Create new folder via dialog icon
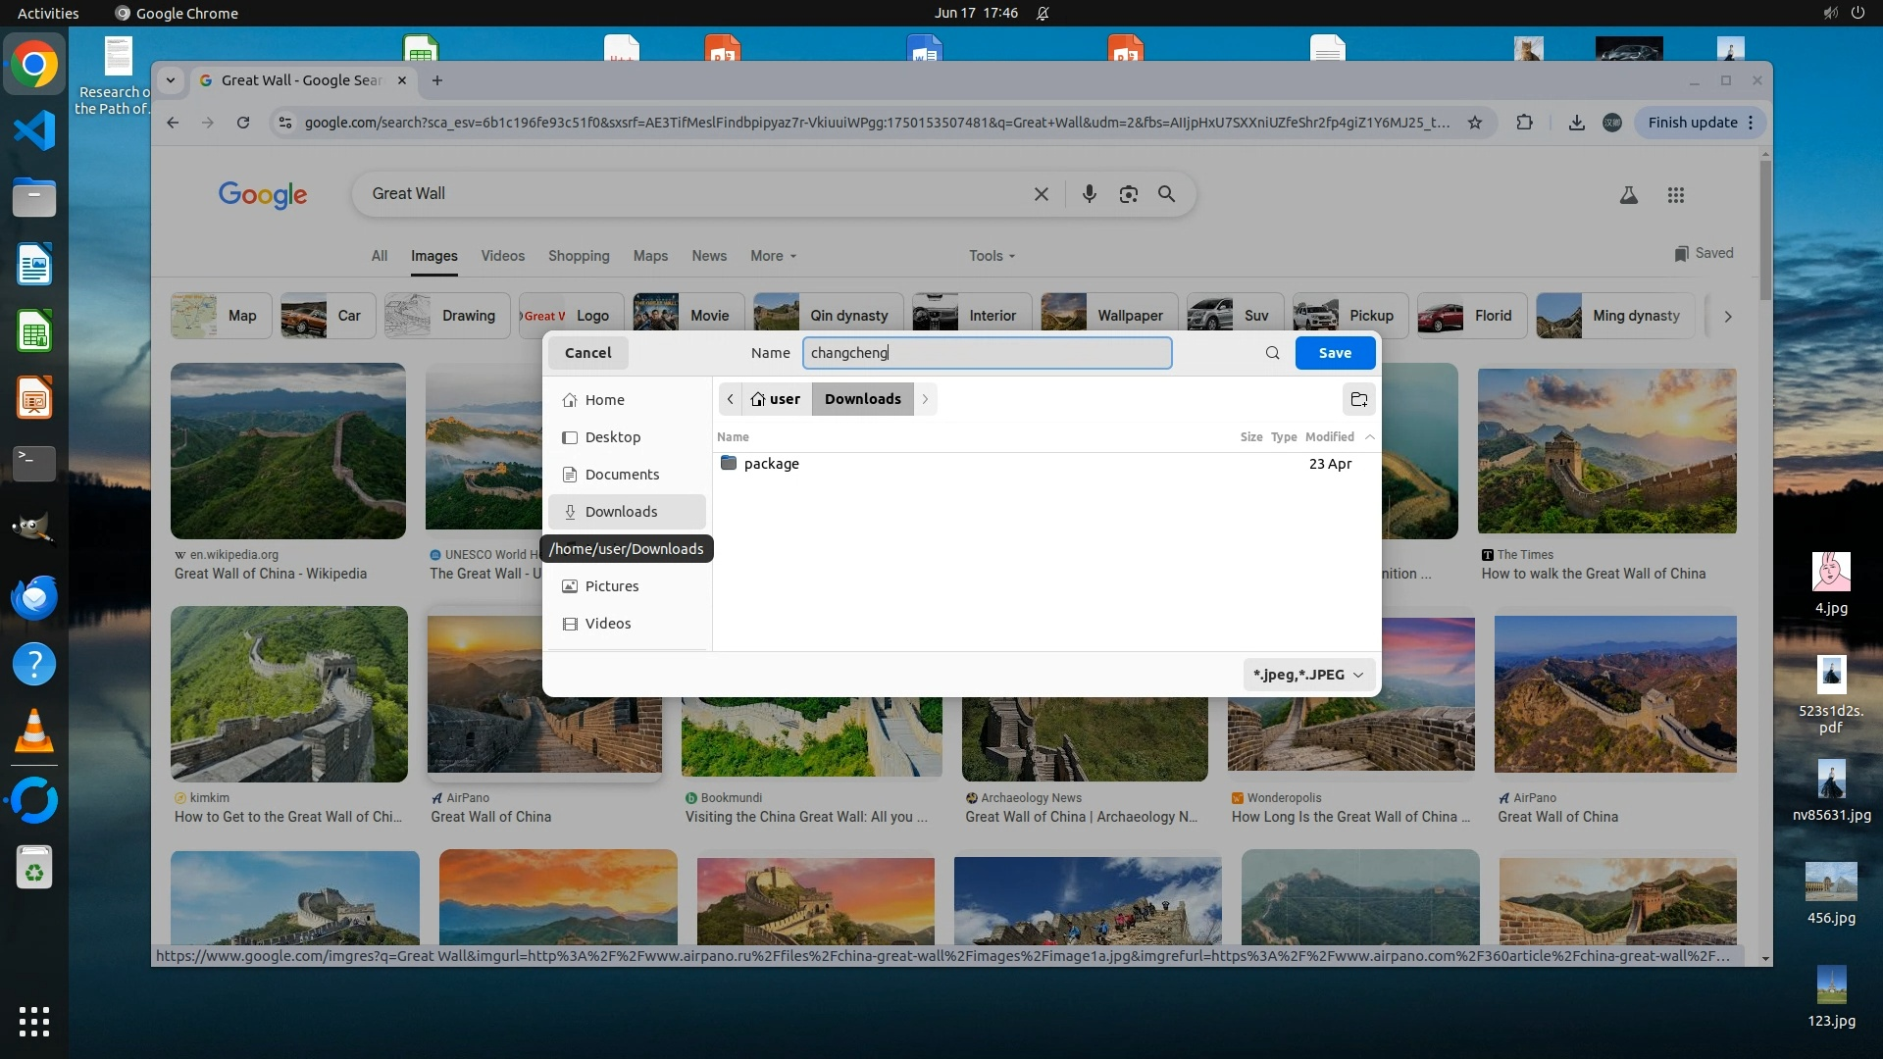1883x1059 pixels. (1358, 399)
